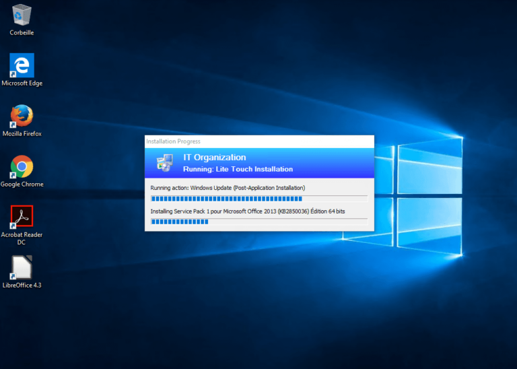The height and width of the screenshot is (369, 517).
Task: Click the Corbeille label text
Action: [22, 32]
